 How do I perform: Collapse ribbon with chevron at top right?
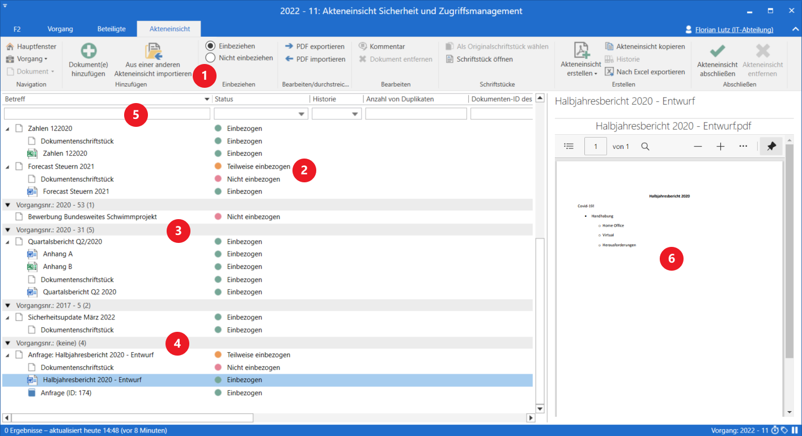point(795,29)
